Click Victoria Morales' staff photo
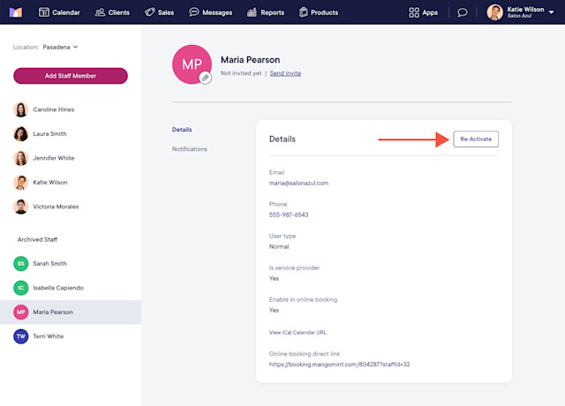The width and height of the screenshot is (565, 406). click(21, 207)
